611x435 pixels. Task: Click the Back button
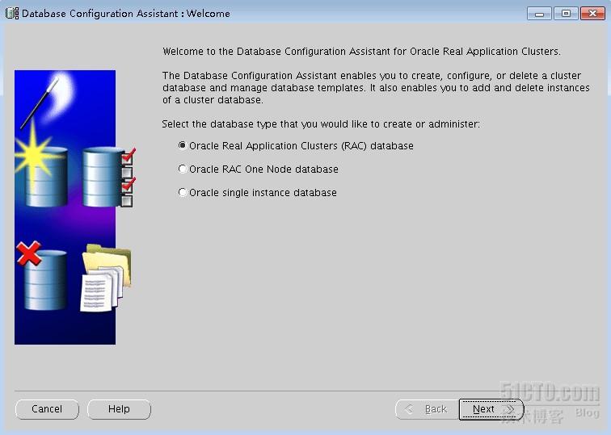click(x=427, y=409)
